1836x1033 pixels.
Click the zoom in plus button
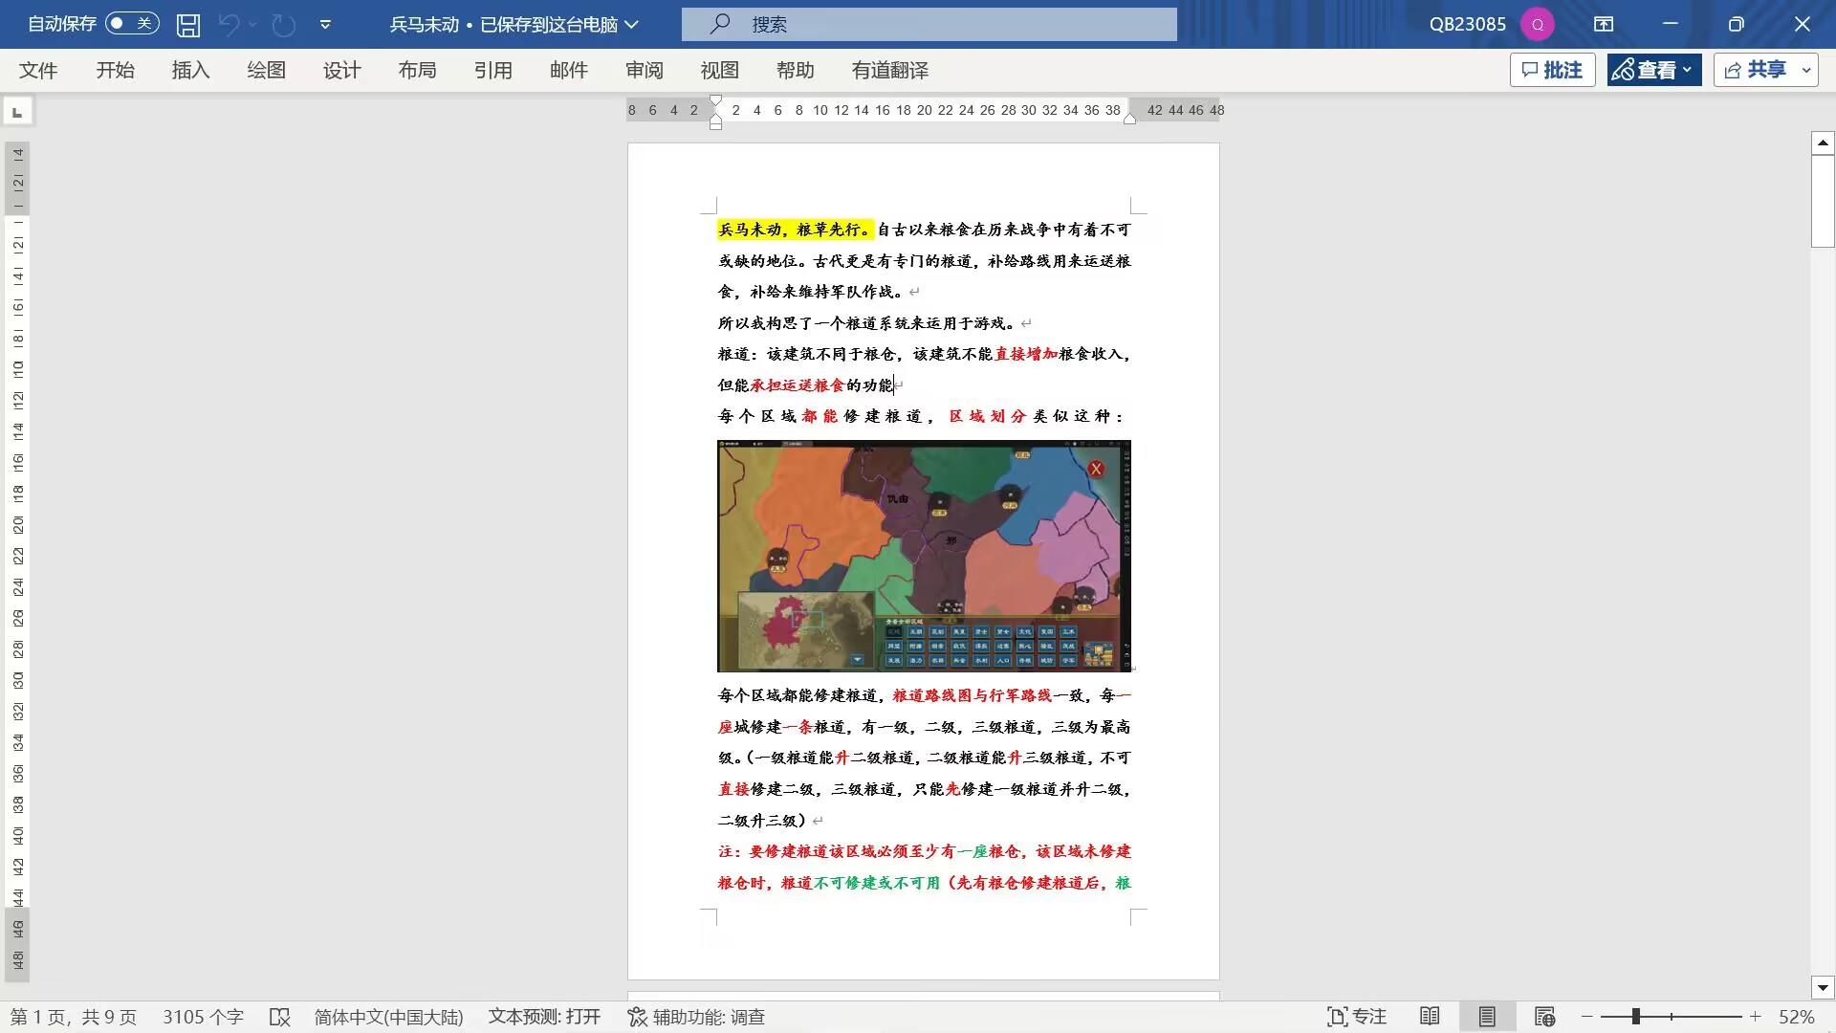pyautogui.click(x=1756, y=1017)
